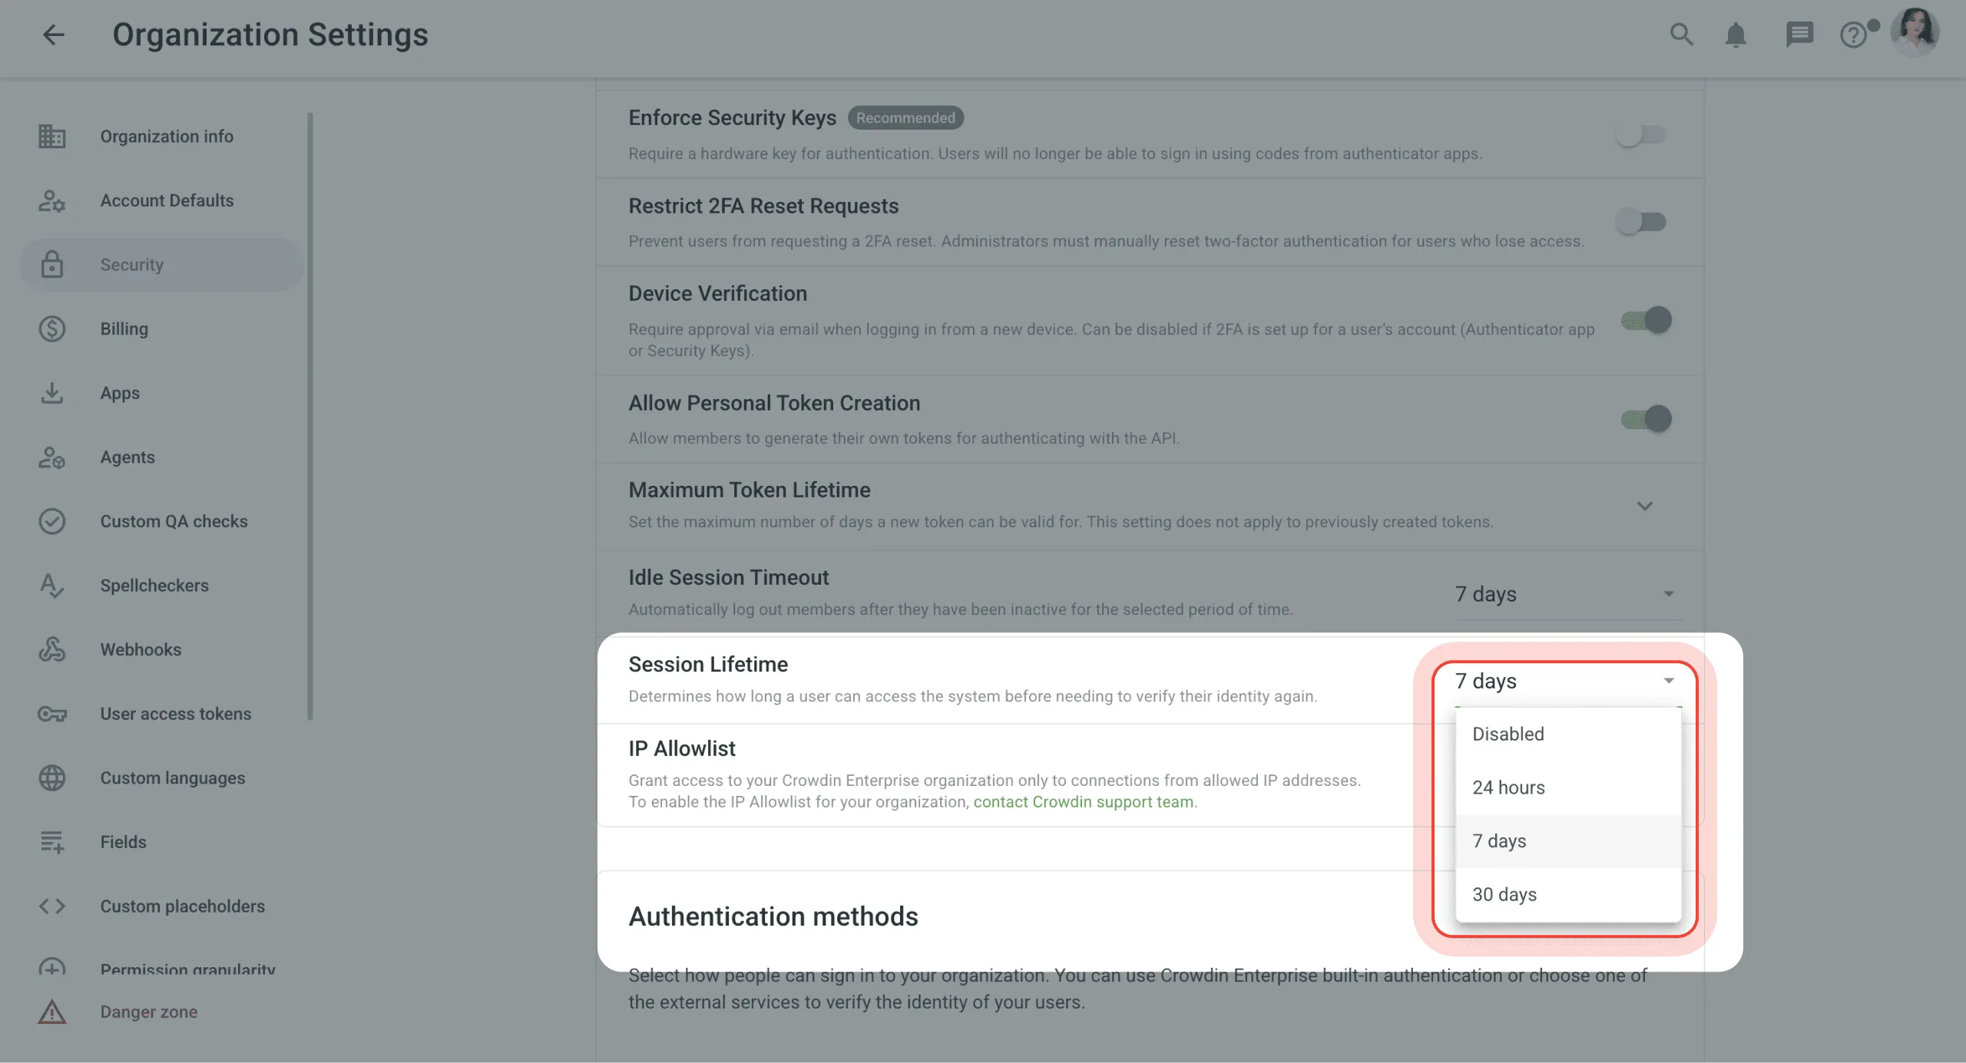Screen dimensions: 1966x1063
Task: Click the Billing dollar icon
Action: (52, 328)
